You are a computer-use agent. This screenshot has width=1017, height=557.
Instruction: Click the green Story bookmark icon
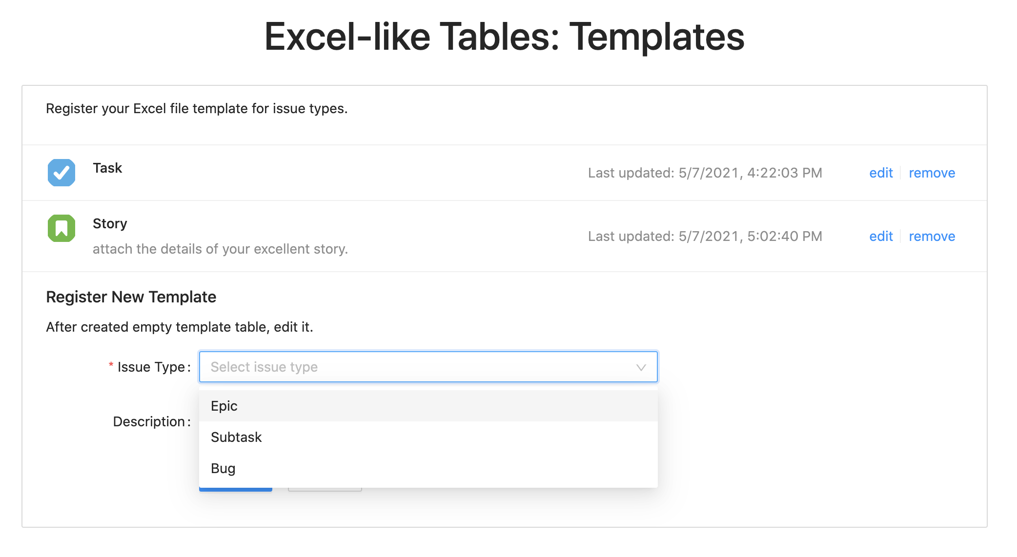[x=61, y=228]
